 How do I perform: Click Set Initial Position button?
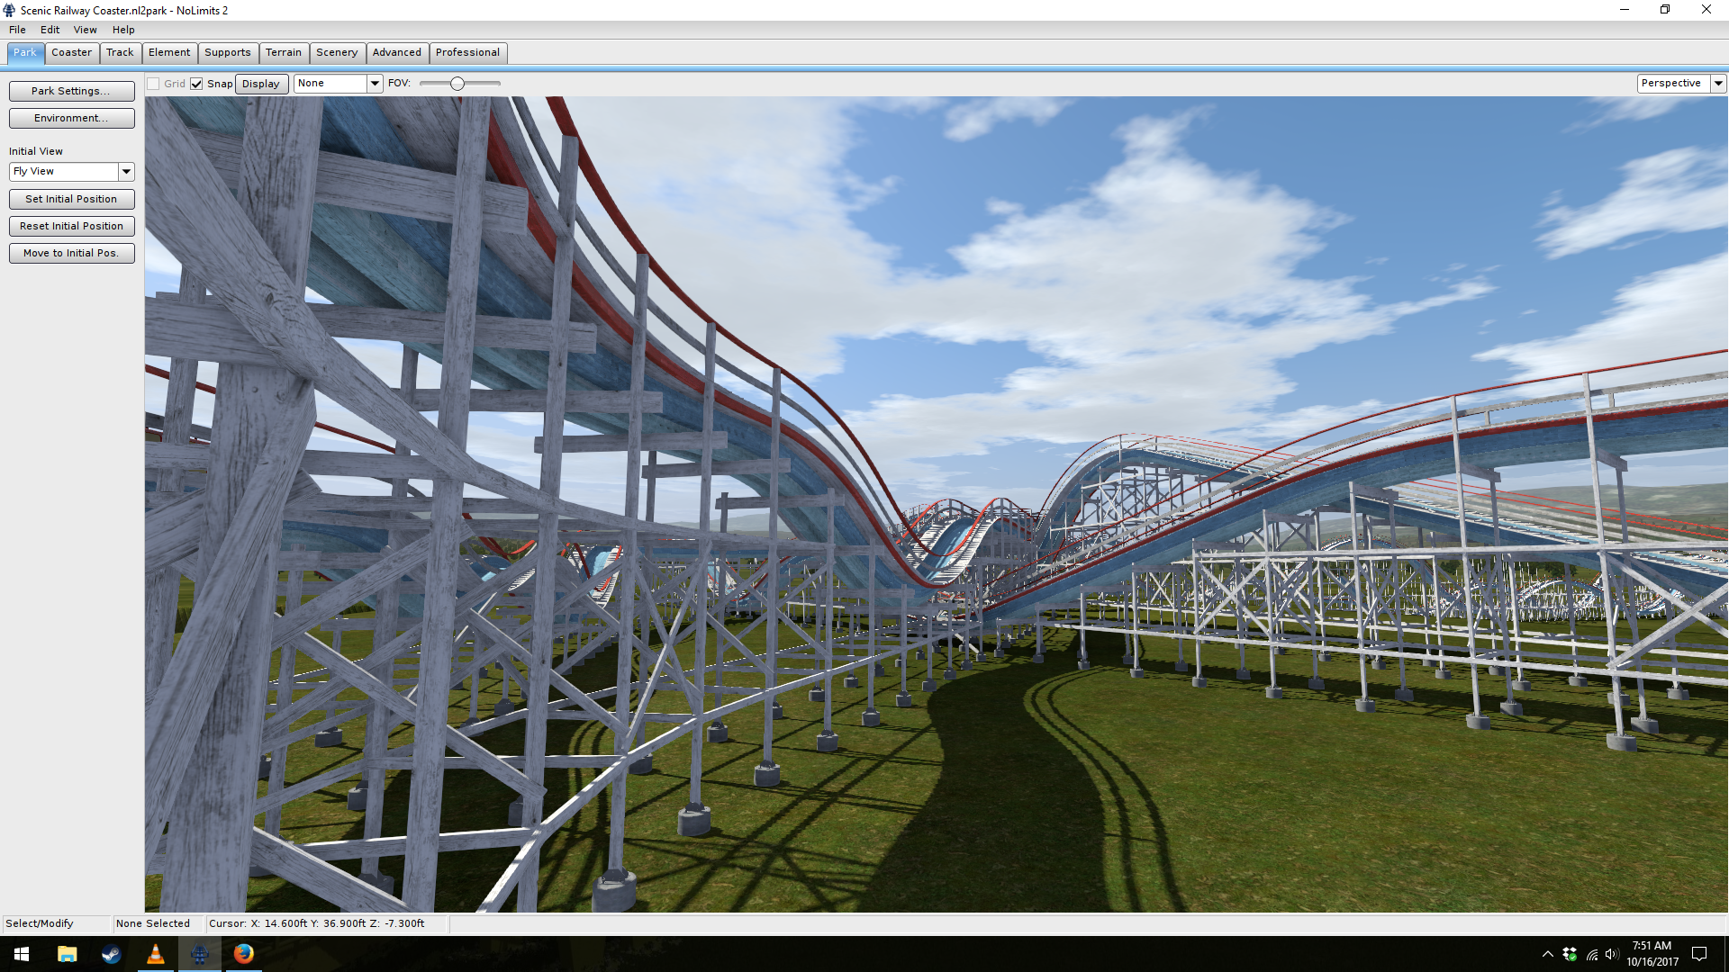(71, 199)
